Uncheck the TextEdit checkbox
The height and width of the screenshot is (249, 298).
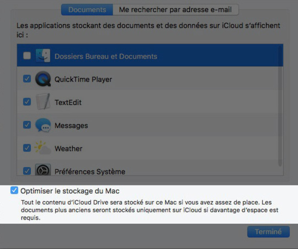coord(27,102)
